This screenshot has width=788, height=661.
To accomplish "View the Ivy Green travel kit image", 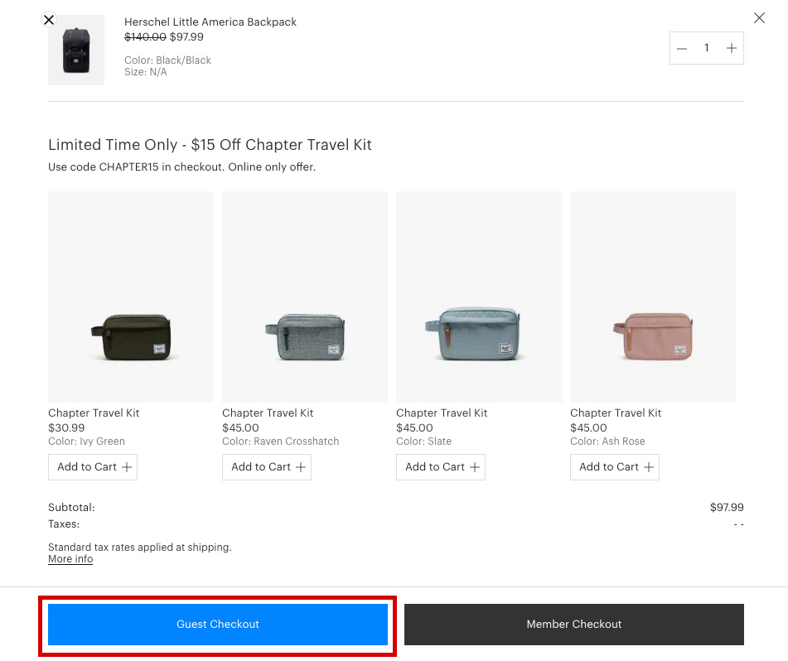I will coord(131,297).
